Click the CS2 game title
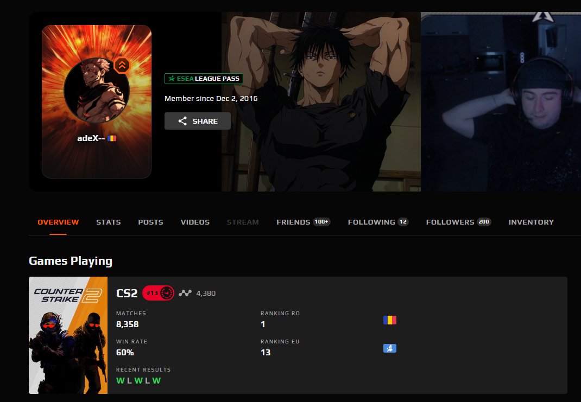The width and height of the screenshot is (581, 402). pyautogui.click(x=127, y=293)
